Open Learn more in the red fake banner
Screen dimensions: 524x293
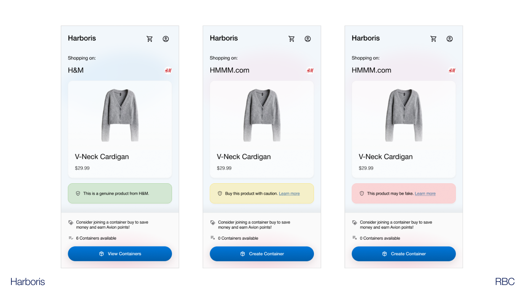425,194
